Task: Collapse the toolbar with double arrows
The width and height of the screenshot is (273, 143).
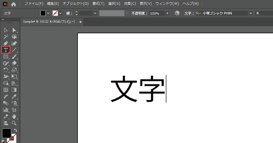Action: click(x=3, y=20)
